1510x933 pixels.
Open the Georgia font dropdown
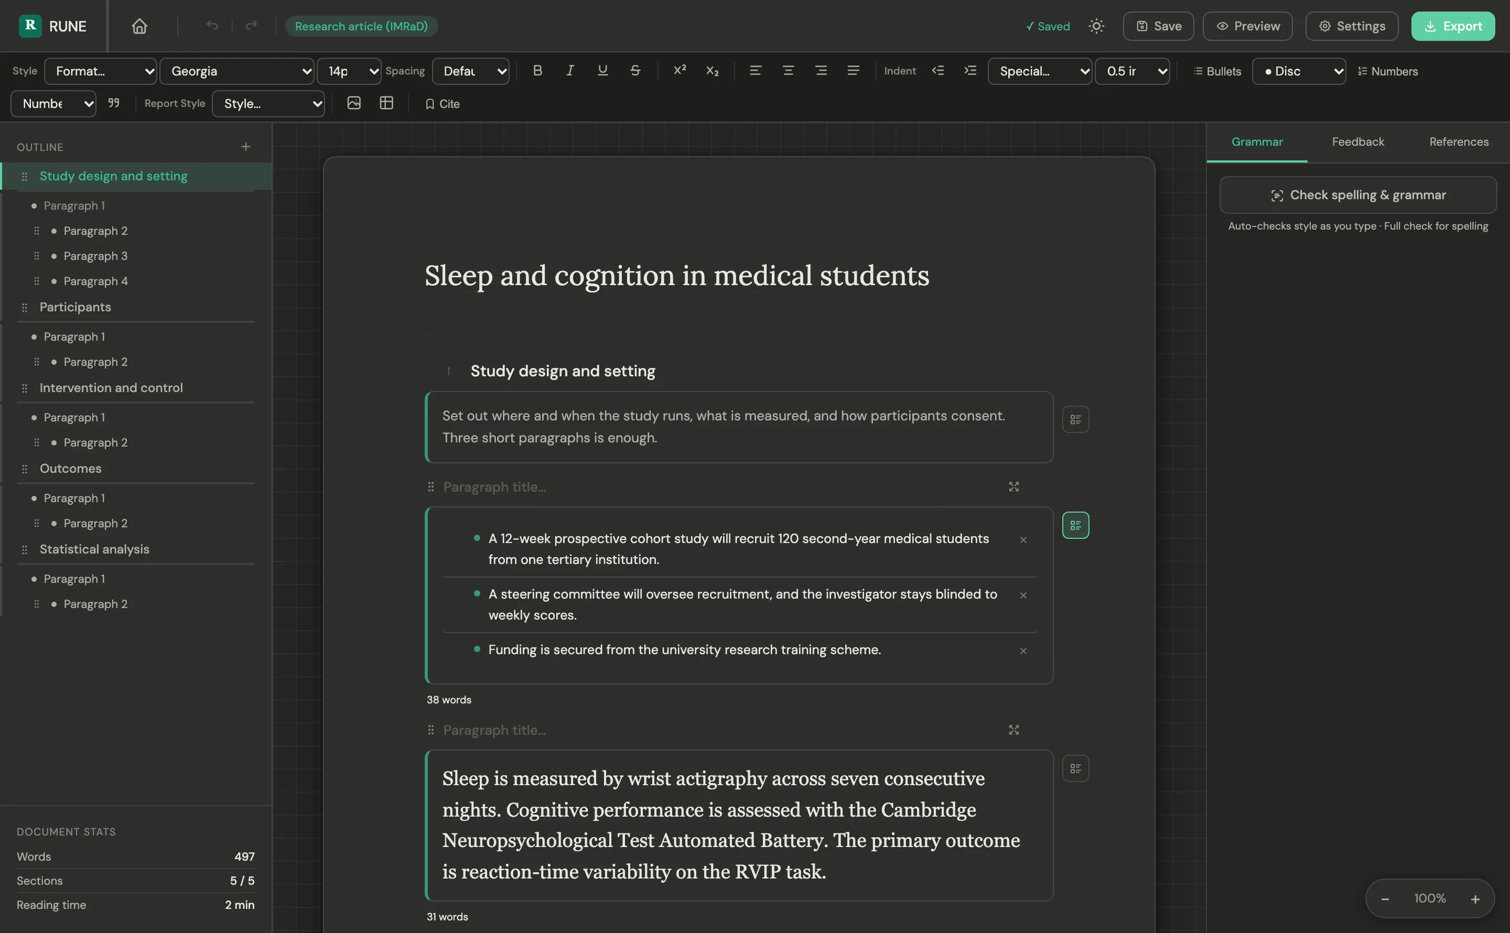tap(237, 71)
